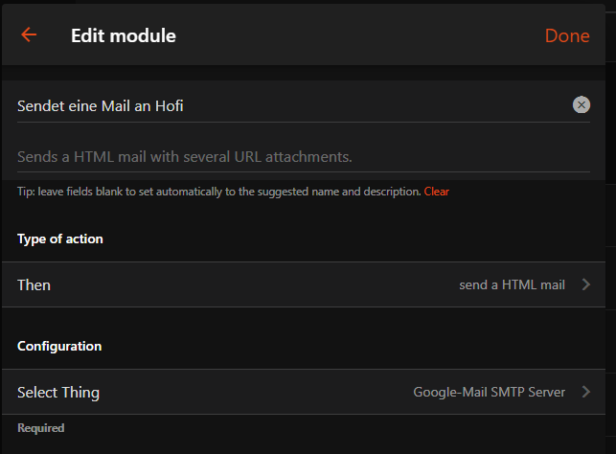Click the word 'Sends' in the description field
This screenshot has width=616, height=454.
coord(37,156)
